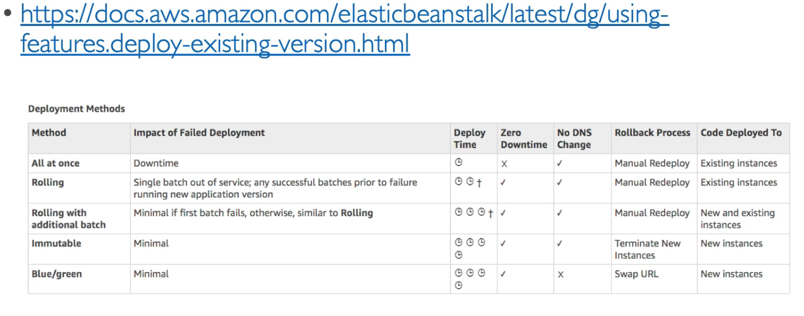The width and height of the screenshot is (804, 316).
Task: Click the Downtime impact cell
Action: coord(156,163)
